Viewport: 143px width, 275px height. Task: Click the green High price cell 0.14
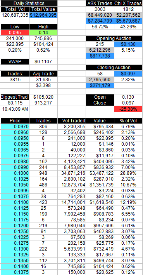tap(43, 33)
